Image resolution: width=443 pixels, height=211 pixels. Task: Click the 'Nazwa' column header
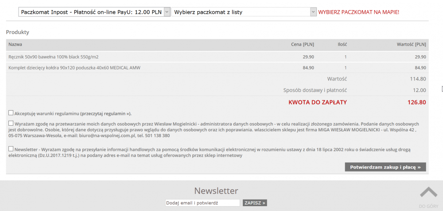(x=15, y=44)
